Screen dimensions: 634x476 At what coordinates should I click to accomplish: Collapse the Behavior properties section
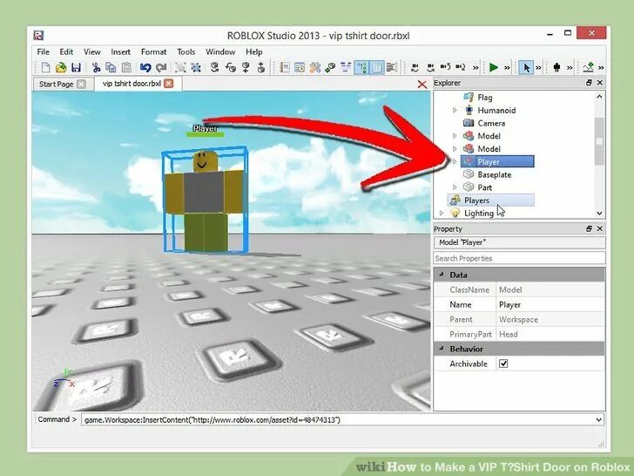pos(442,349)
